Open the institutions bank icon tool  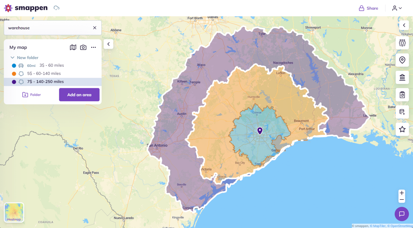[x=402, y=77]
